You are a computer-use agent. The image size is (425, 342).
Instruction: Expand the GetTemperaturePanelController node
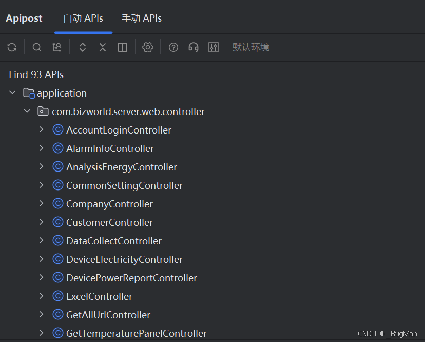click(x=42, y=333)
